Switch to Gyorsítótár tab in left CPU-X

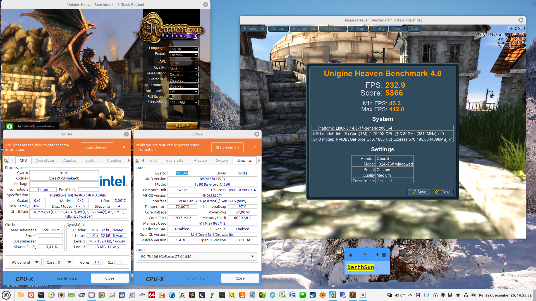pyautogui.click(x=45, y=160)
